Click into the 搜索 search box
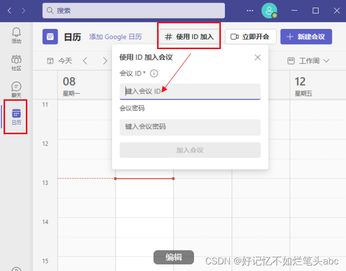Image resolution: width=346 pixels, height=271 pixels. coord(134,11)
